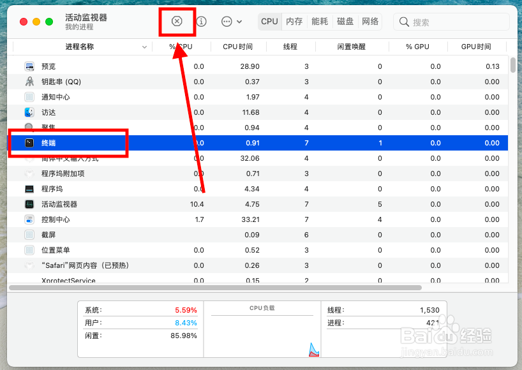Open process info with the i icon
The width and height of the screenshot is (522, 370).
coord(201,21)
